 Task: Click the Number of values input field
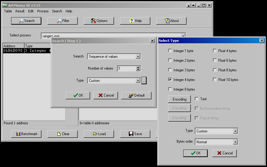pyautogui.click(x=127, y=68)
